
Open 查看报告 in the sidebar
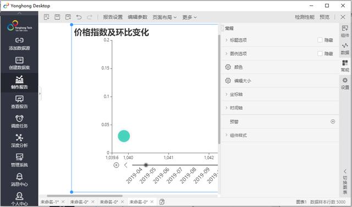pos(19,102)
